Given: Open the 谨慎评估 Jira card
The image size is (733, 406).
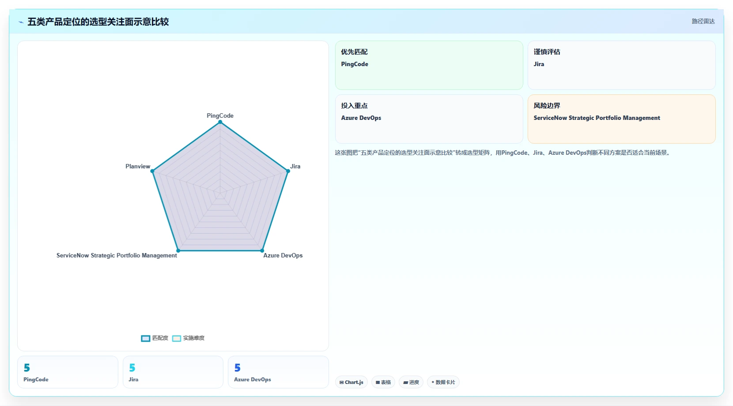Looking at the screenshot, I should [x=621, y=65].
